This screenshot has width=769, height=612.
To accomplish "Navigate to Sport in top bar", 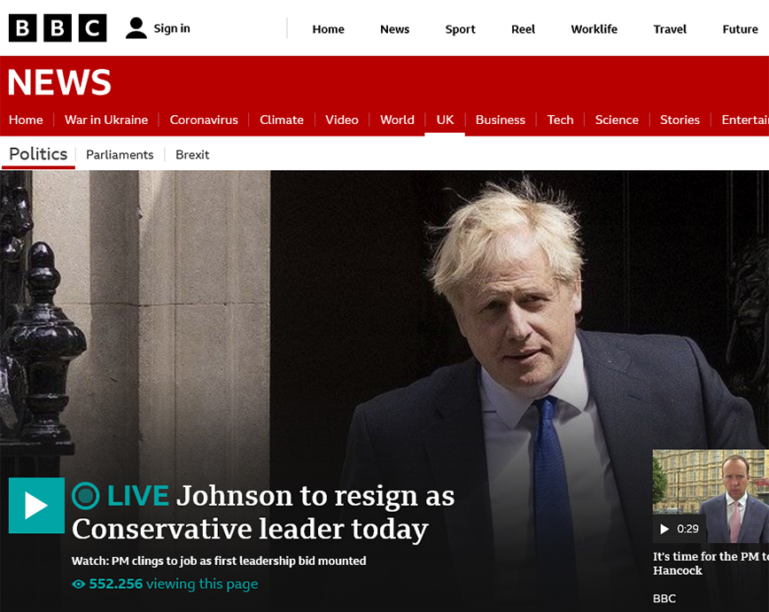I will tap(460, 29).
